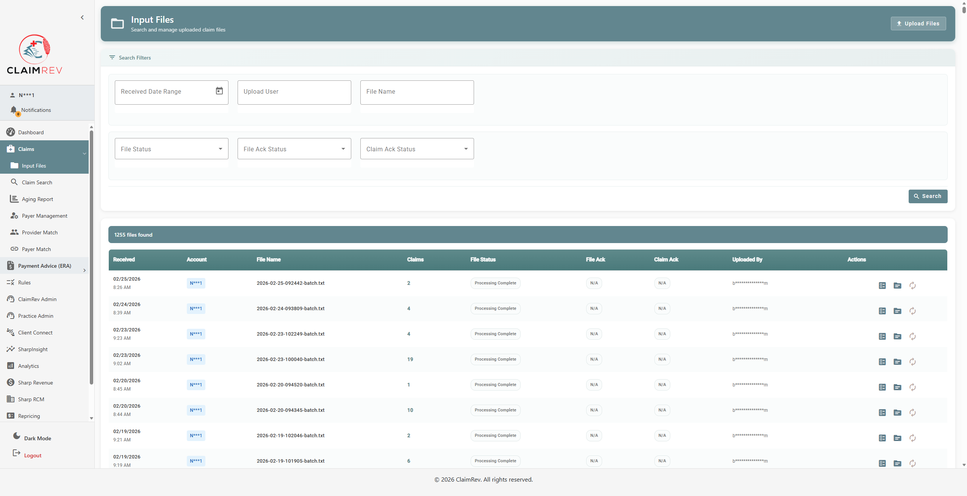View claims list for 2026-02-25-092442-batch.txt

[882, 286]
